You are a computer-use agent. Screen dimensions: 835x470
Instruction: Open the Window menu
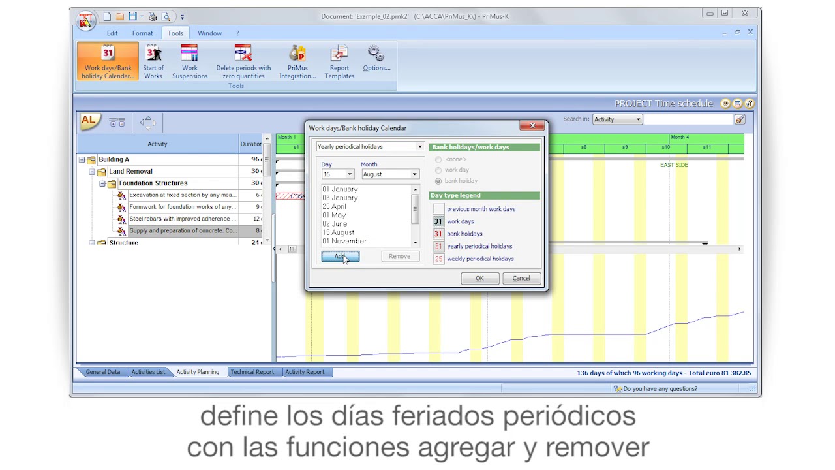coord(209,33)
